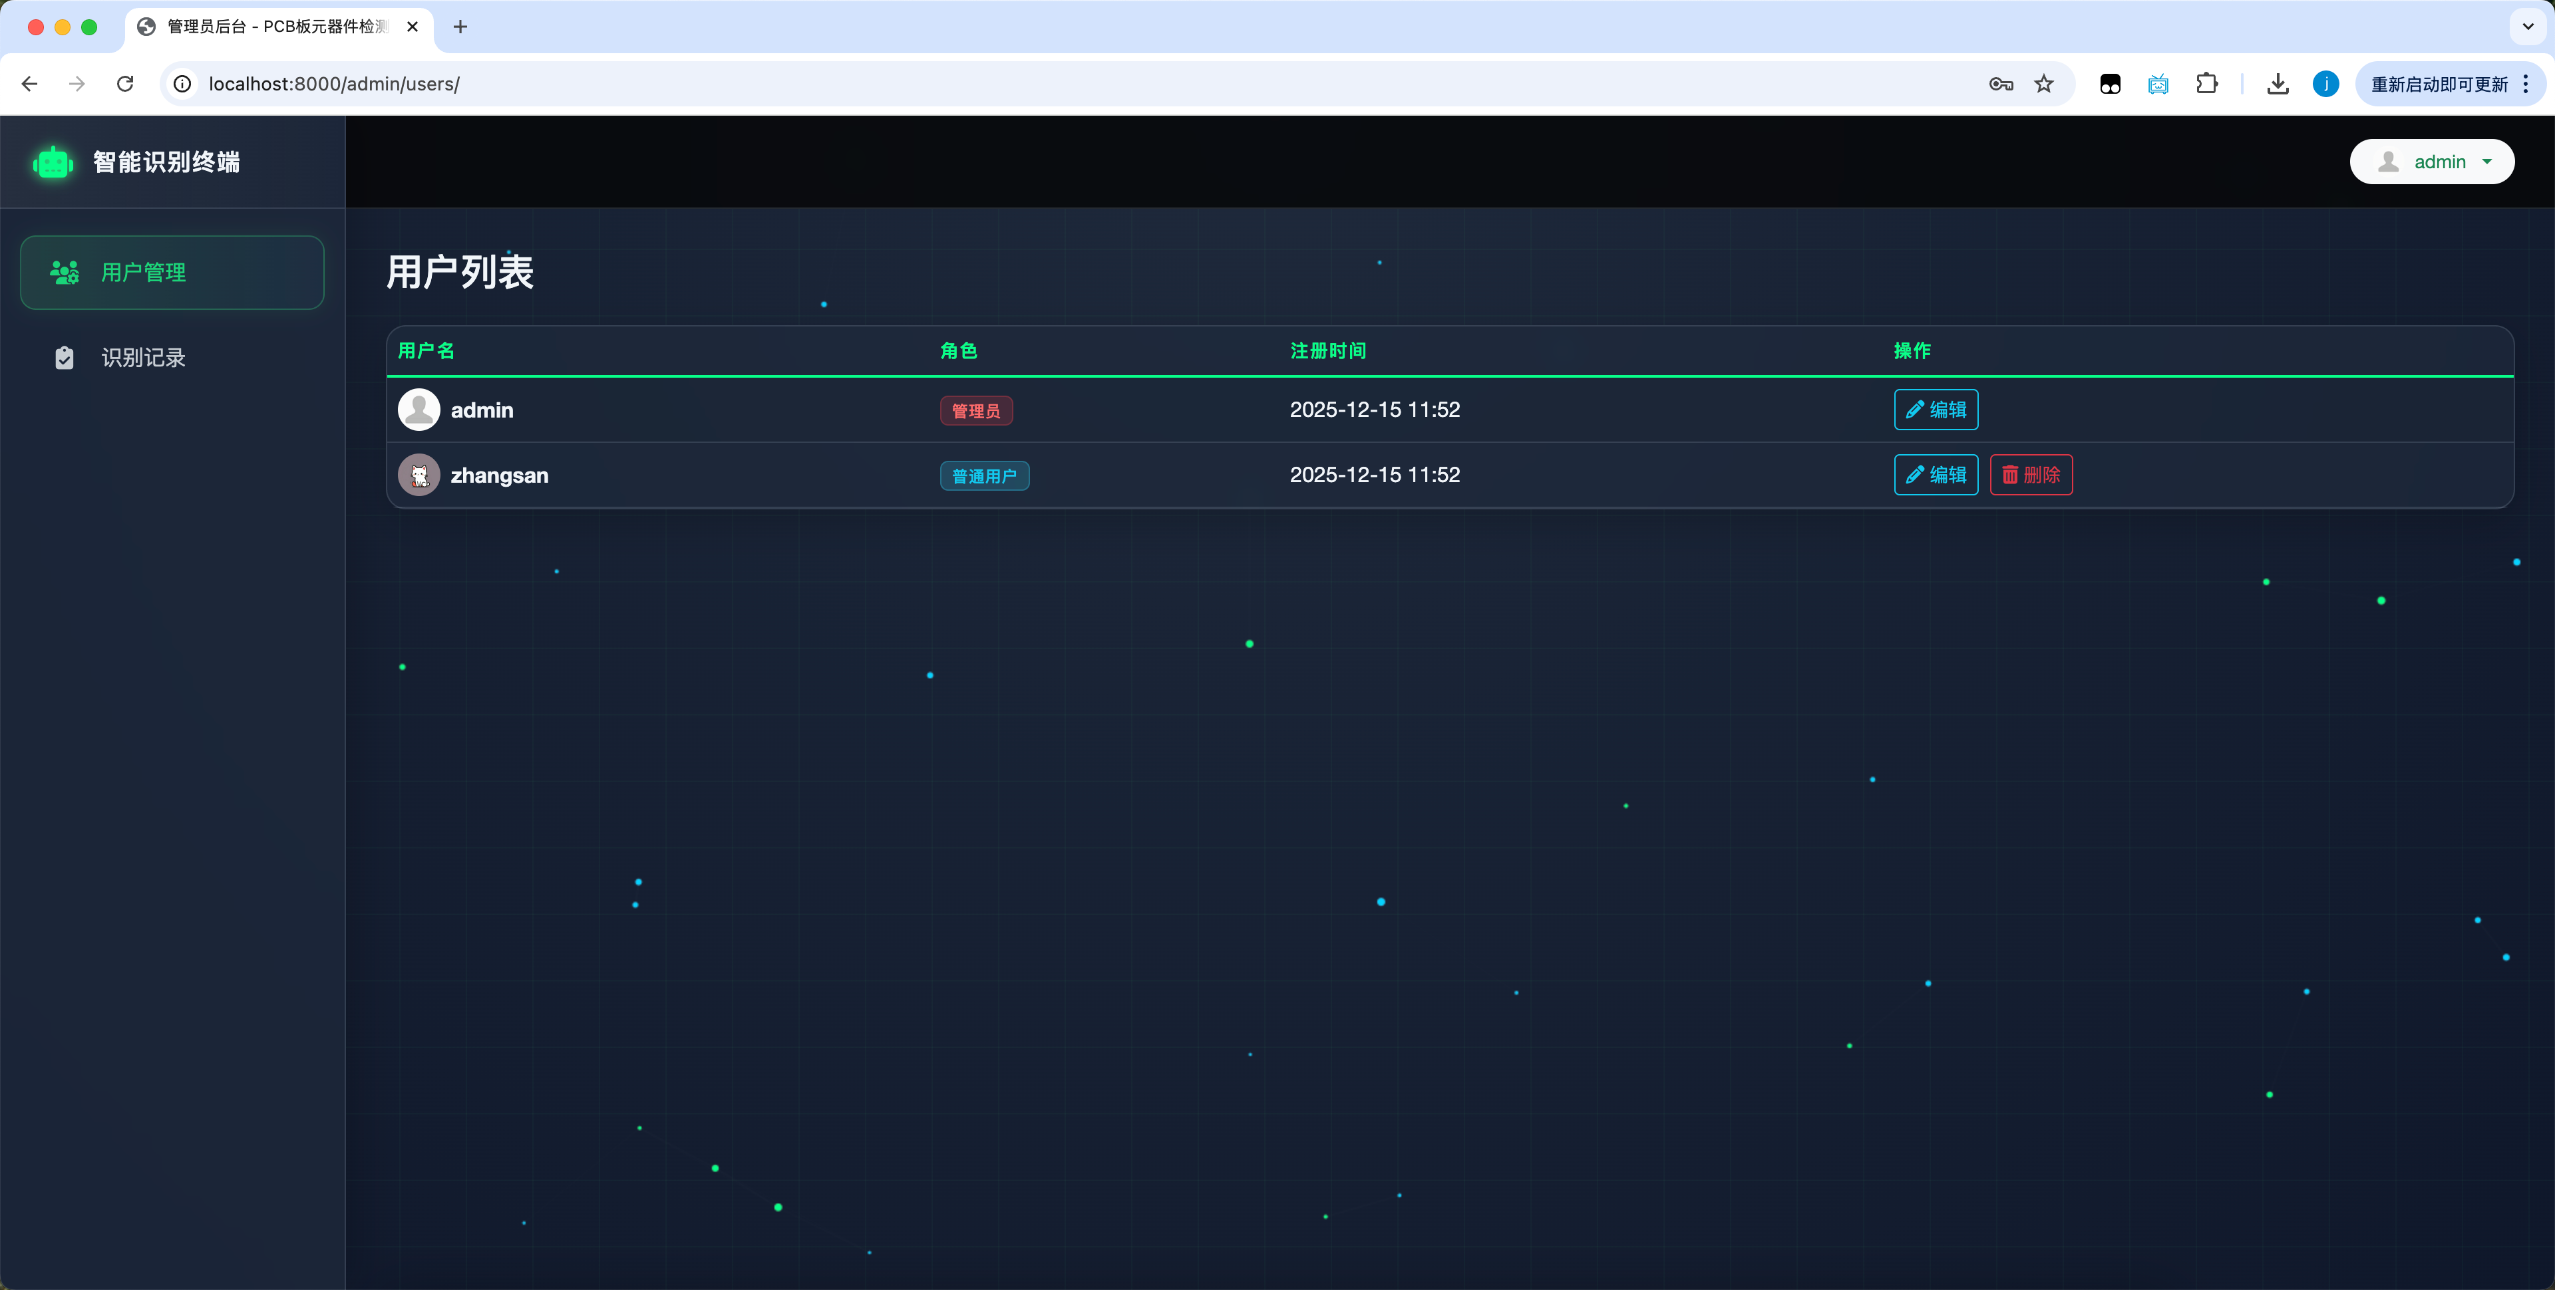2555x1290 pixels.
Task: Reload the page with refresh icon
Action: [125, 84]
